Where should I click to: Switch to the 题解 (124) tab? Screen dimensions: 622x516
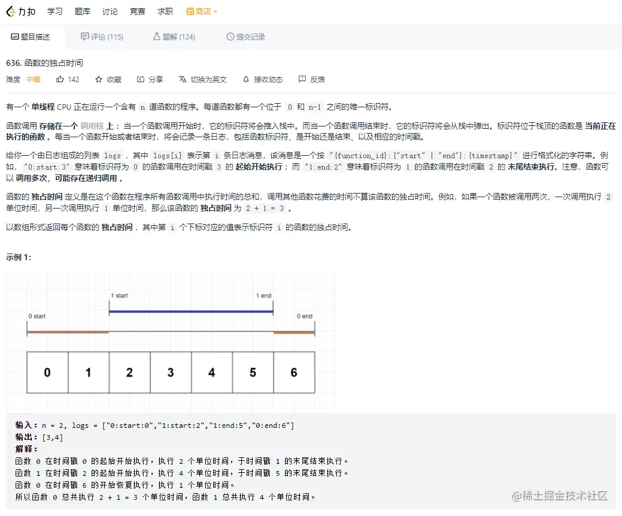coord(174,37)
